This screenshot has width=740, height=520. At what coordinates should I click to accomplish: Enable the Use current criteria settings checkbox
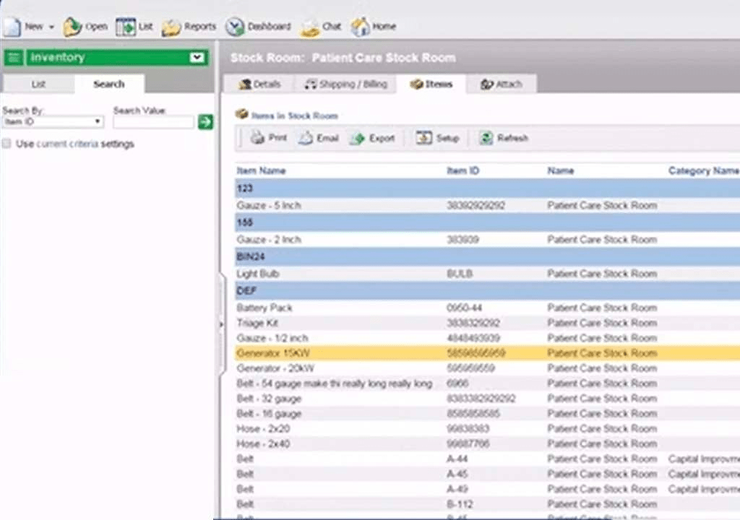click(x=7, y=143)
